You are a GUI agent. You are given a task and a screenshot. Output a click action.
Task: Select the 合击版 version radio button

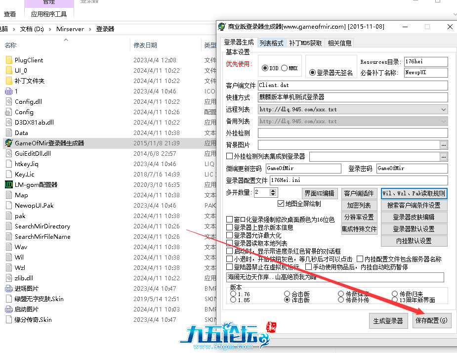pyautogui.click(x=287, y=294)
